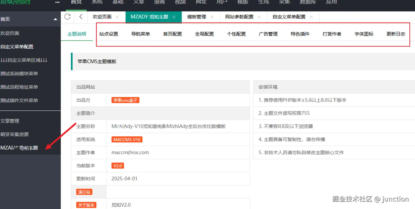415x209 pixels.
Task: Click the theme author domain text
Action: coord(130,153)
